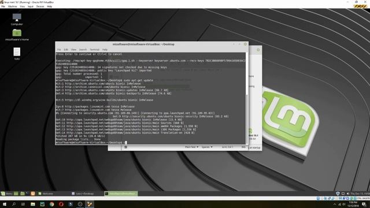370x208 pixels.
Task: Open the Plain Text dropdown in editor status bar
Action: coord(191,147)
